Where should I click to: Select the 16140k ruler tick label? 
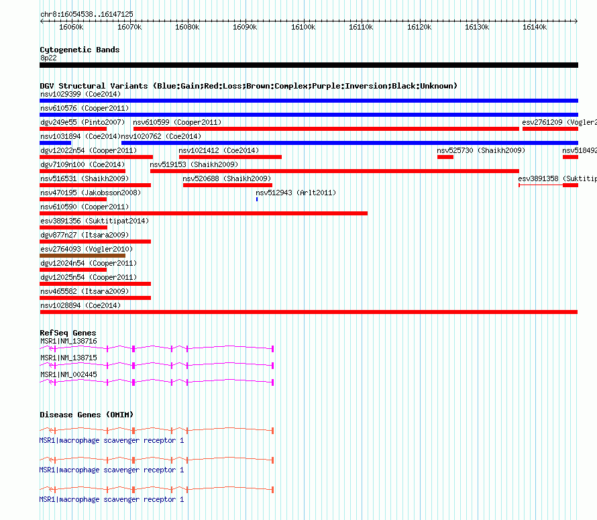tap(535, 27)
